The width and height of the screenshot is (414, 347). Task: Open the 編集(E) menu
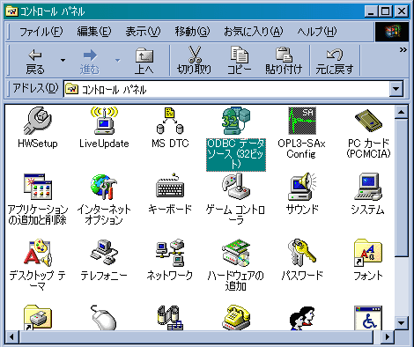pyautogui.click(x=94, y=31)
